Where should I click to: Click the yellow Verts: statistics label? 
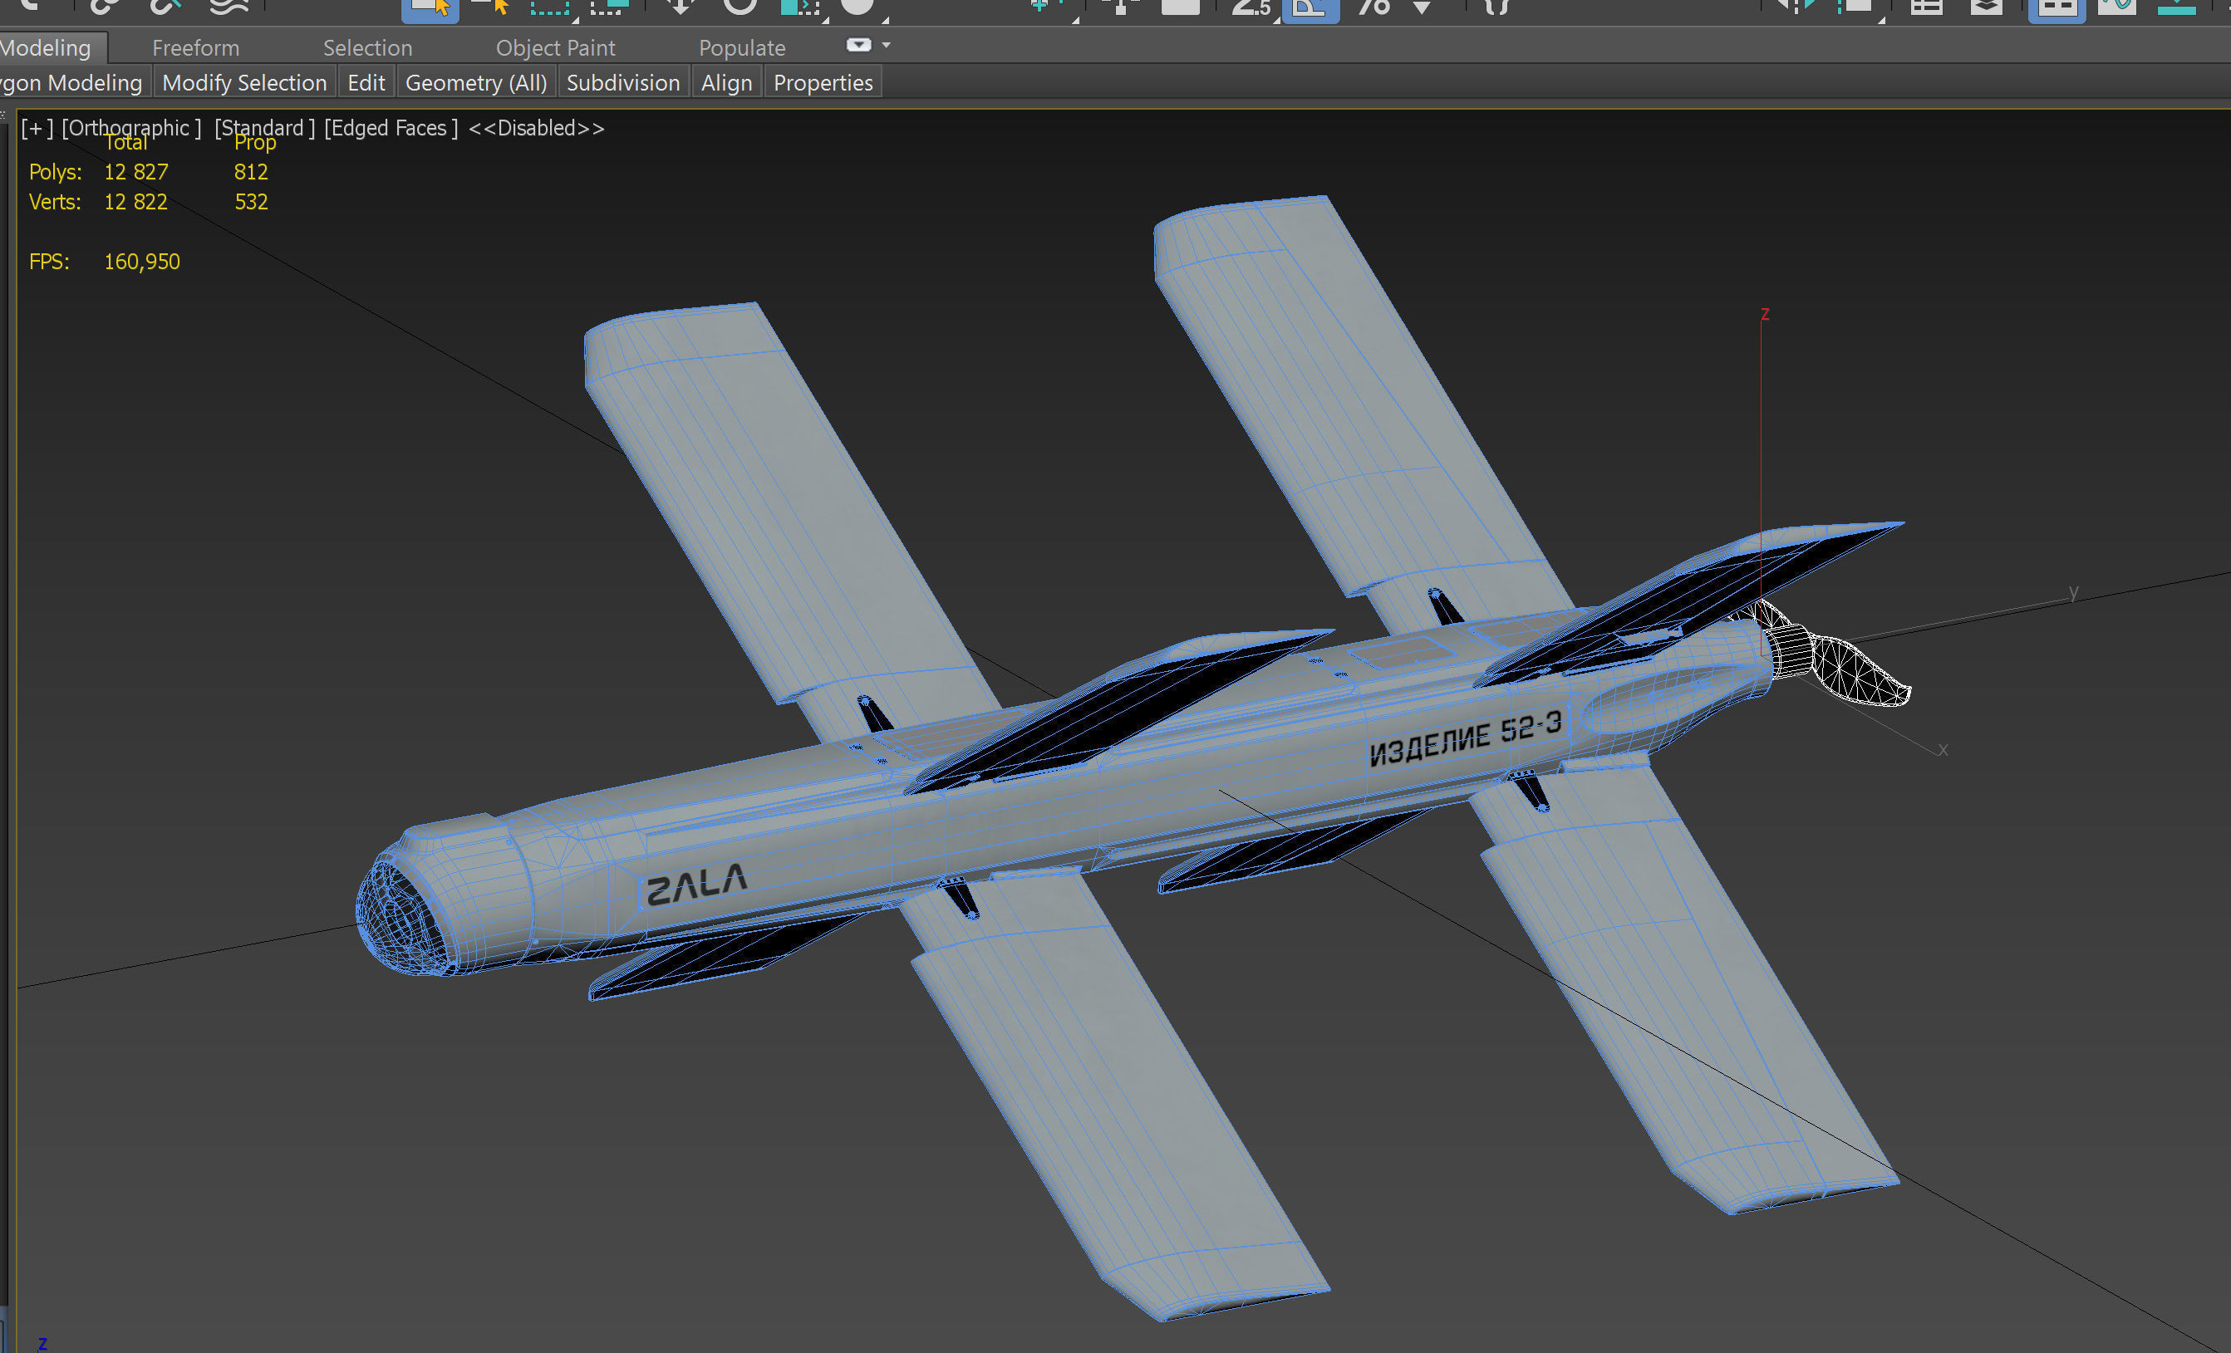coord(54,202)
